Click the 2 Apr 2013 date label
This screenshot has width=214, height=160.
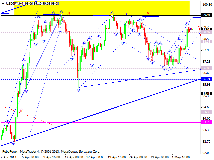(x=8, y=156)
